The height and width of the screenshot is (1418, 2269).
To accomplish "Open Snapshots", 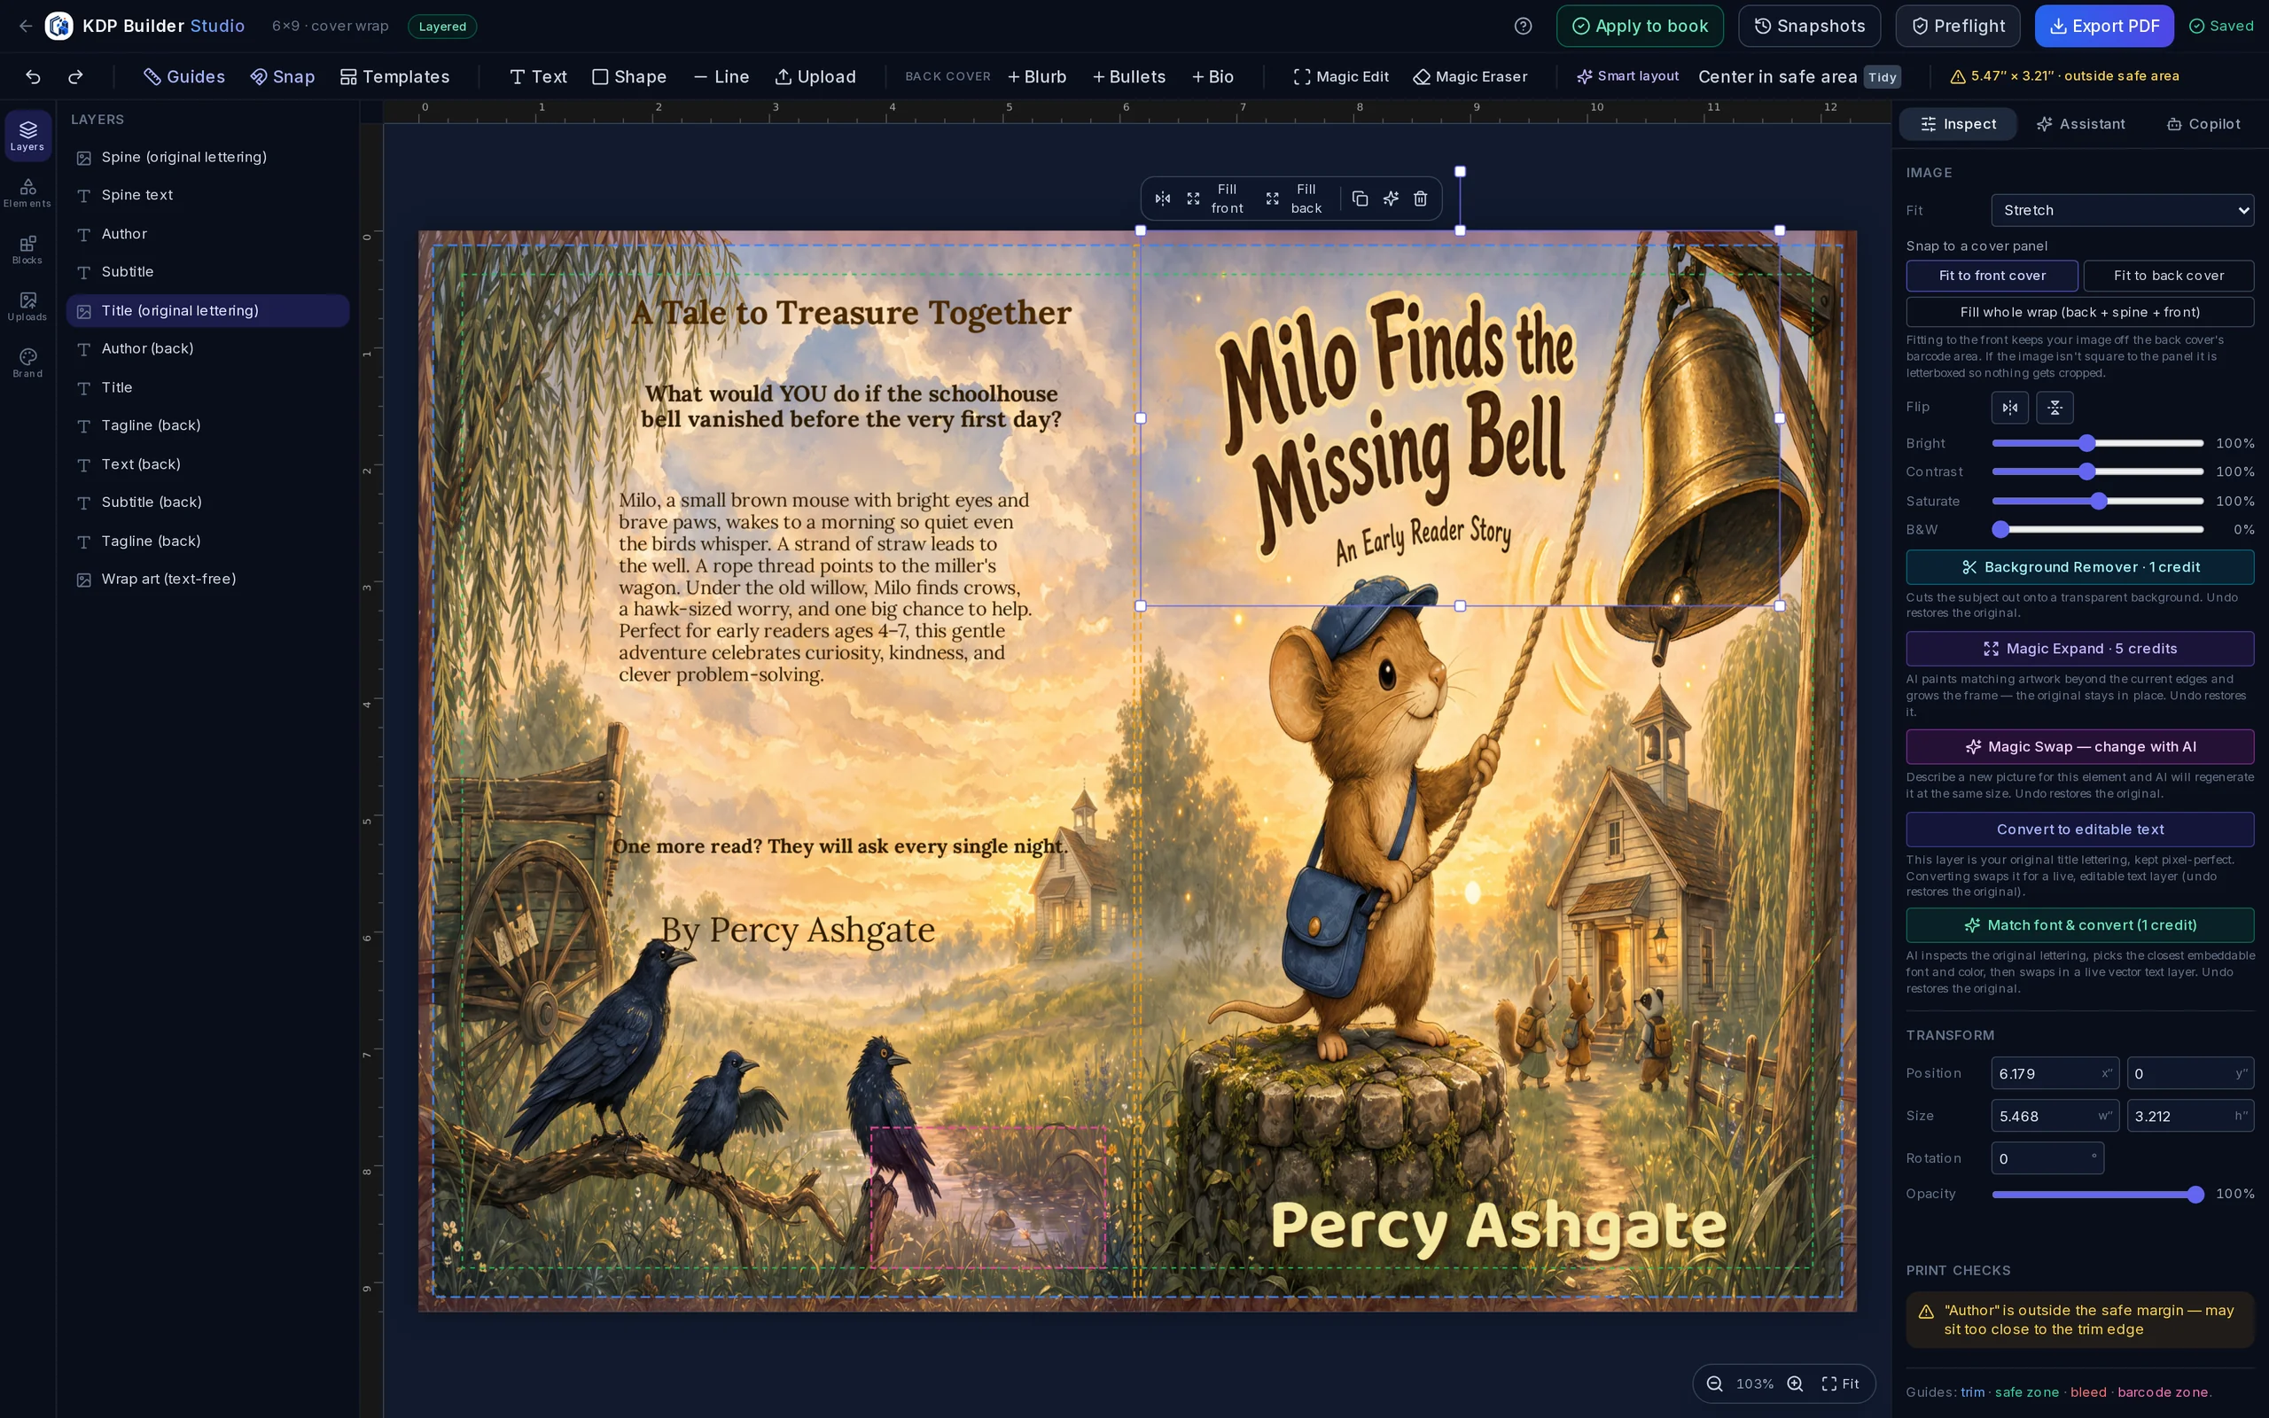I will (x=1809, y=27).
